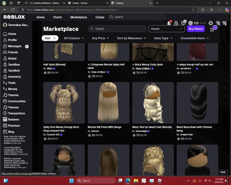
Task: Open the Avatar sidebar icon
Action: (x=5, y=58)
